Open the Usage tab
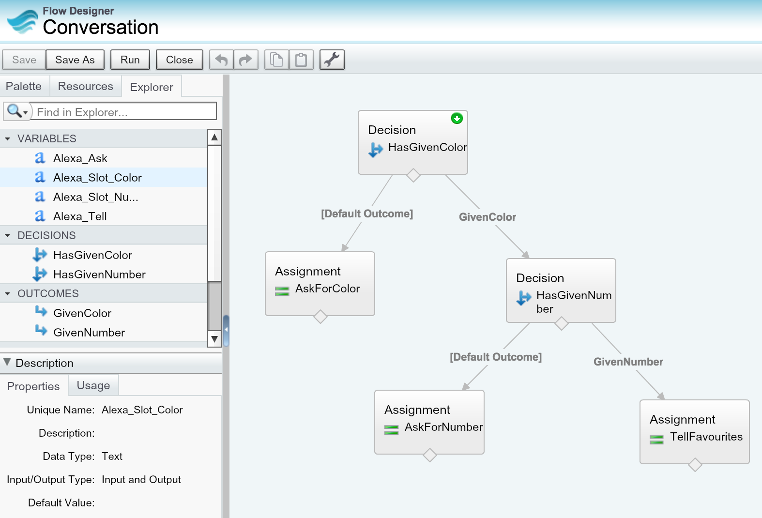Viewport: 762px width, 518px height. point(93,385)
